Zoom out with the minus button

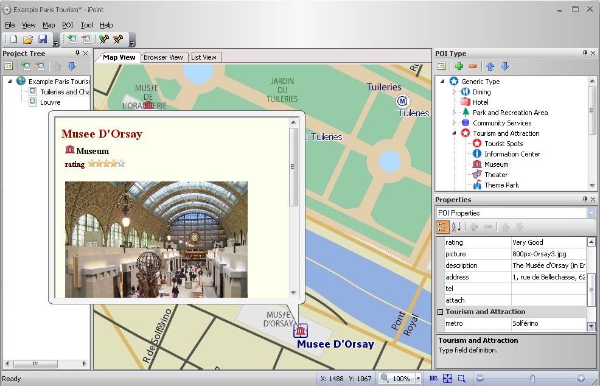click(x=480, y=378)
